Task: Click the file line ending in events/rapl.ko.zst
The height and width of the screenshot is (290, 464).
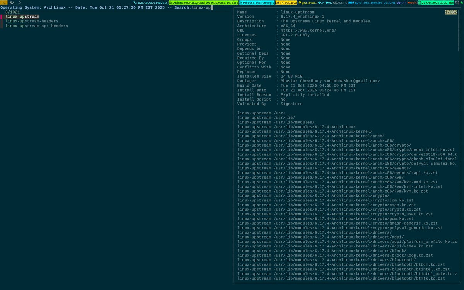Action: [338, 173]
